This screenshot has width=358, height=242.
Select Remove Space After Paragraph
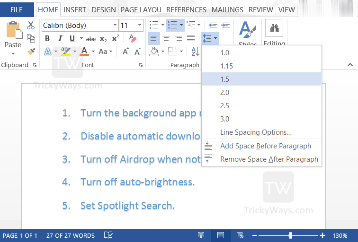tap(262, 159)
